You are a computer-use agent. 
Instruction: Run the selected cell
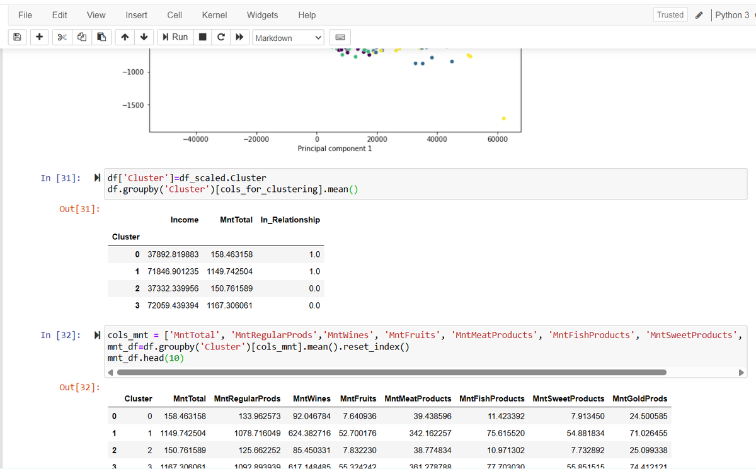tap(175, 37)
